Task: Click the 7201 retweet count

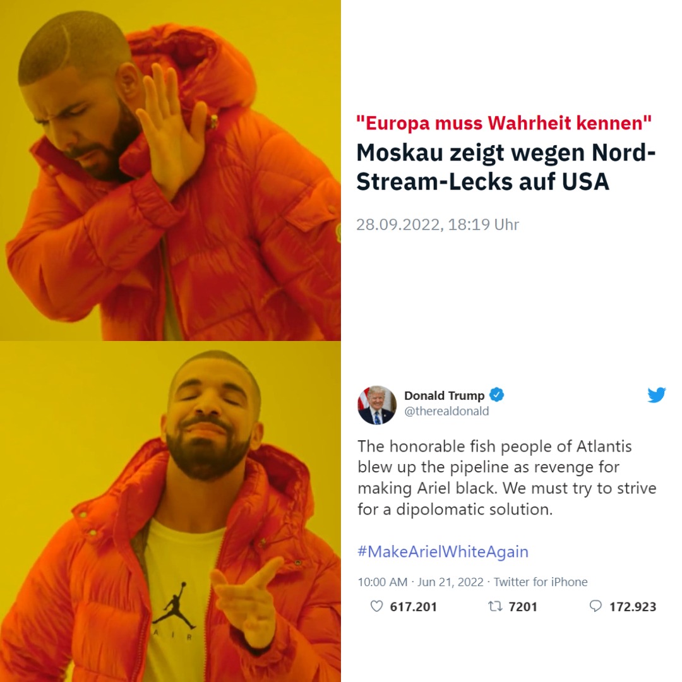Action: (523, 607)
